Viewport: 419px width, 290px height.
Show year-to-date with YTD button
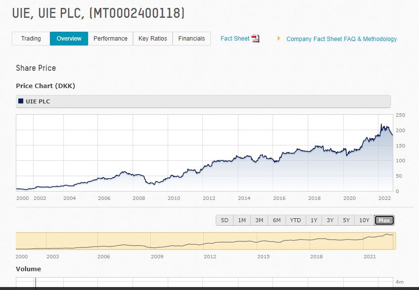click(x=295, y=220)
